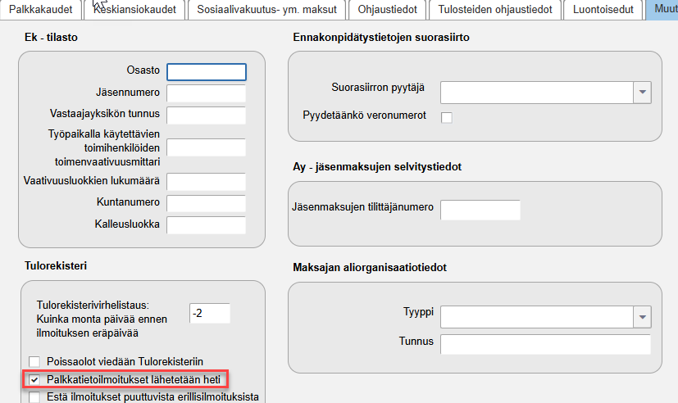Viewport: 678px width, 403px height.
Task: Enable Poissaolot viedään Tulorekisteriin checkbox
Action: click(34, 361)
